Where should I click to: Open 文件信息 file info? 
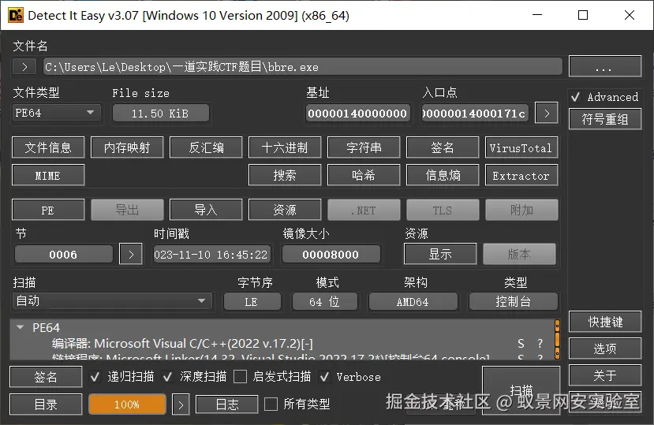coord(48,147)
